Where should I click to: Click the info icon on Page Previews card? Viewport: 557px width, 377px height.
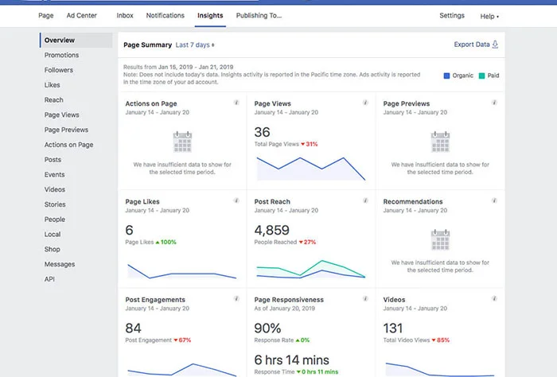[494, 103]
